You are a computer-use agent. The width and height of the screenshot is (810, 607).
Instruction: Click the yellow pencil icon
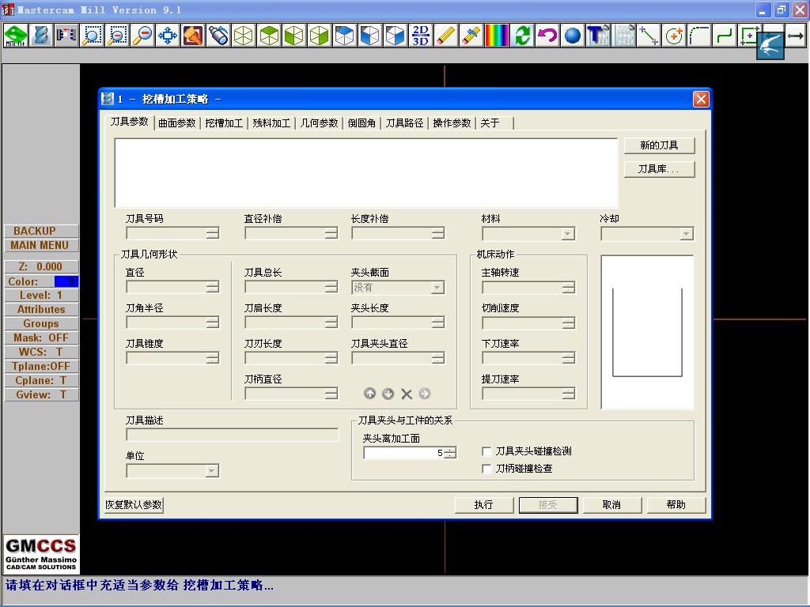pyautogui.click(x=446, y=36)
